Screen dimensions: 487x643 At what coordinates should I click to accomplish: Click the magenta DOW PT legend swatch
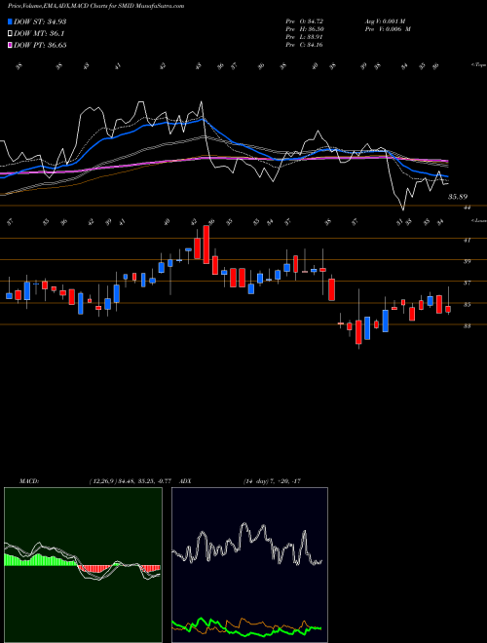click(x=10, y=45)
